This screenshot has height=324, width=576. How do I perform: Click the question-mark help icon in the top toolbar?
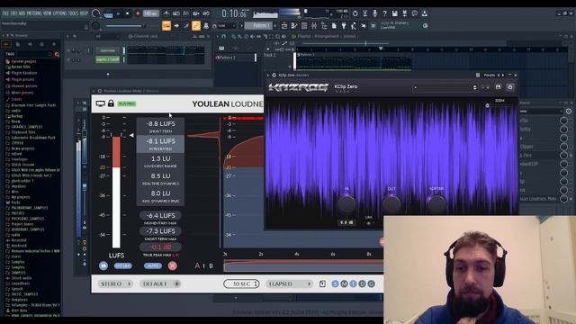point(384,13)
